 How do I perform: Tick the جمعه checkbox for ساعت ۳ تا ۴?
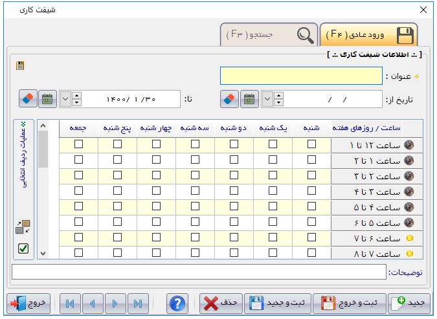pyautogui.click(x=78, y=192)
